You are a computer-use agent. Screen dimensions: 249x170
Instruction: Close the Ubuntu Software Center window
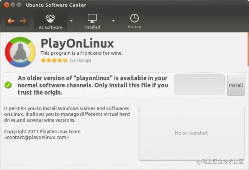(x=7, y=5)
